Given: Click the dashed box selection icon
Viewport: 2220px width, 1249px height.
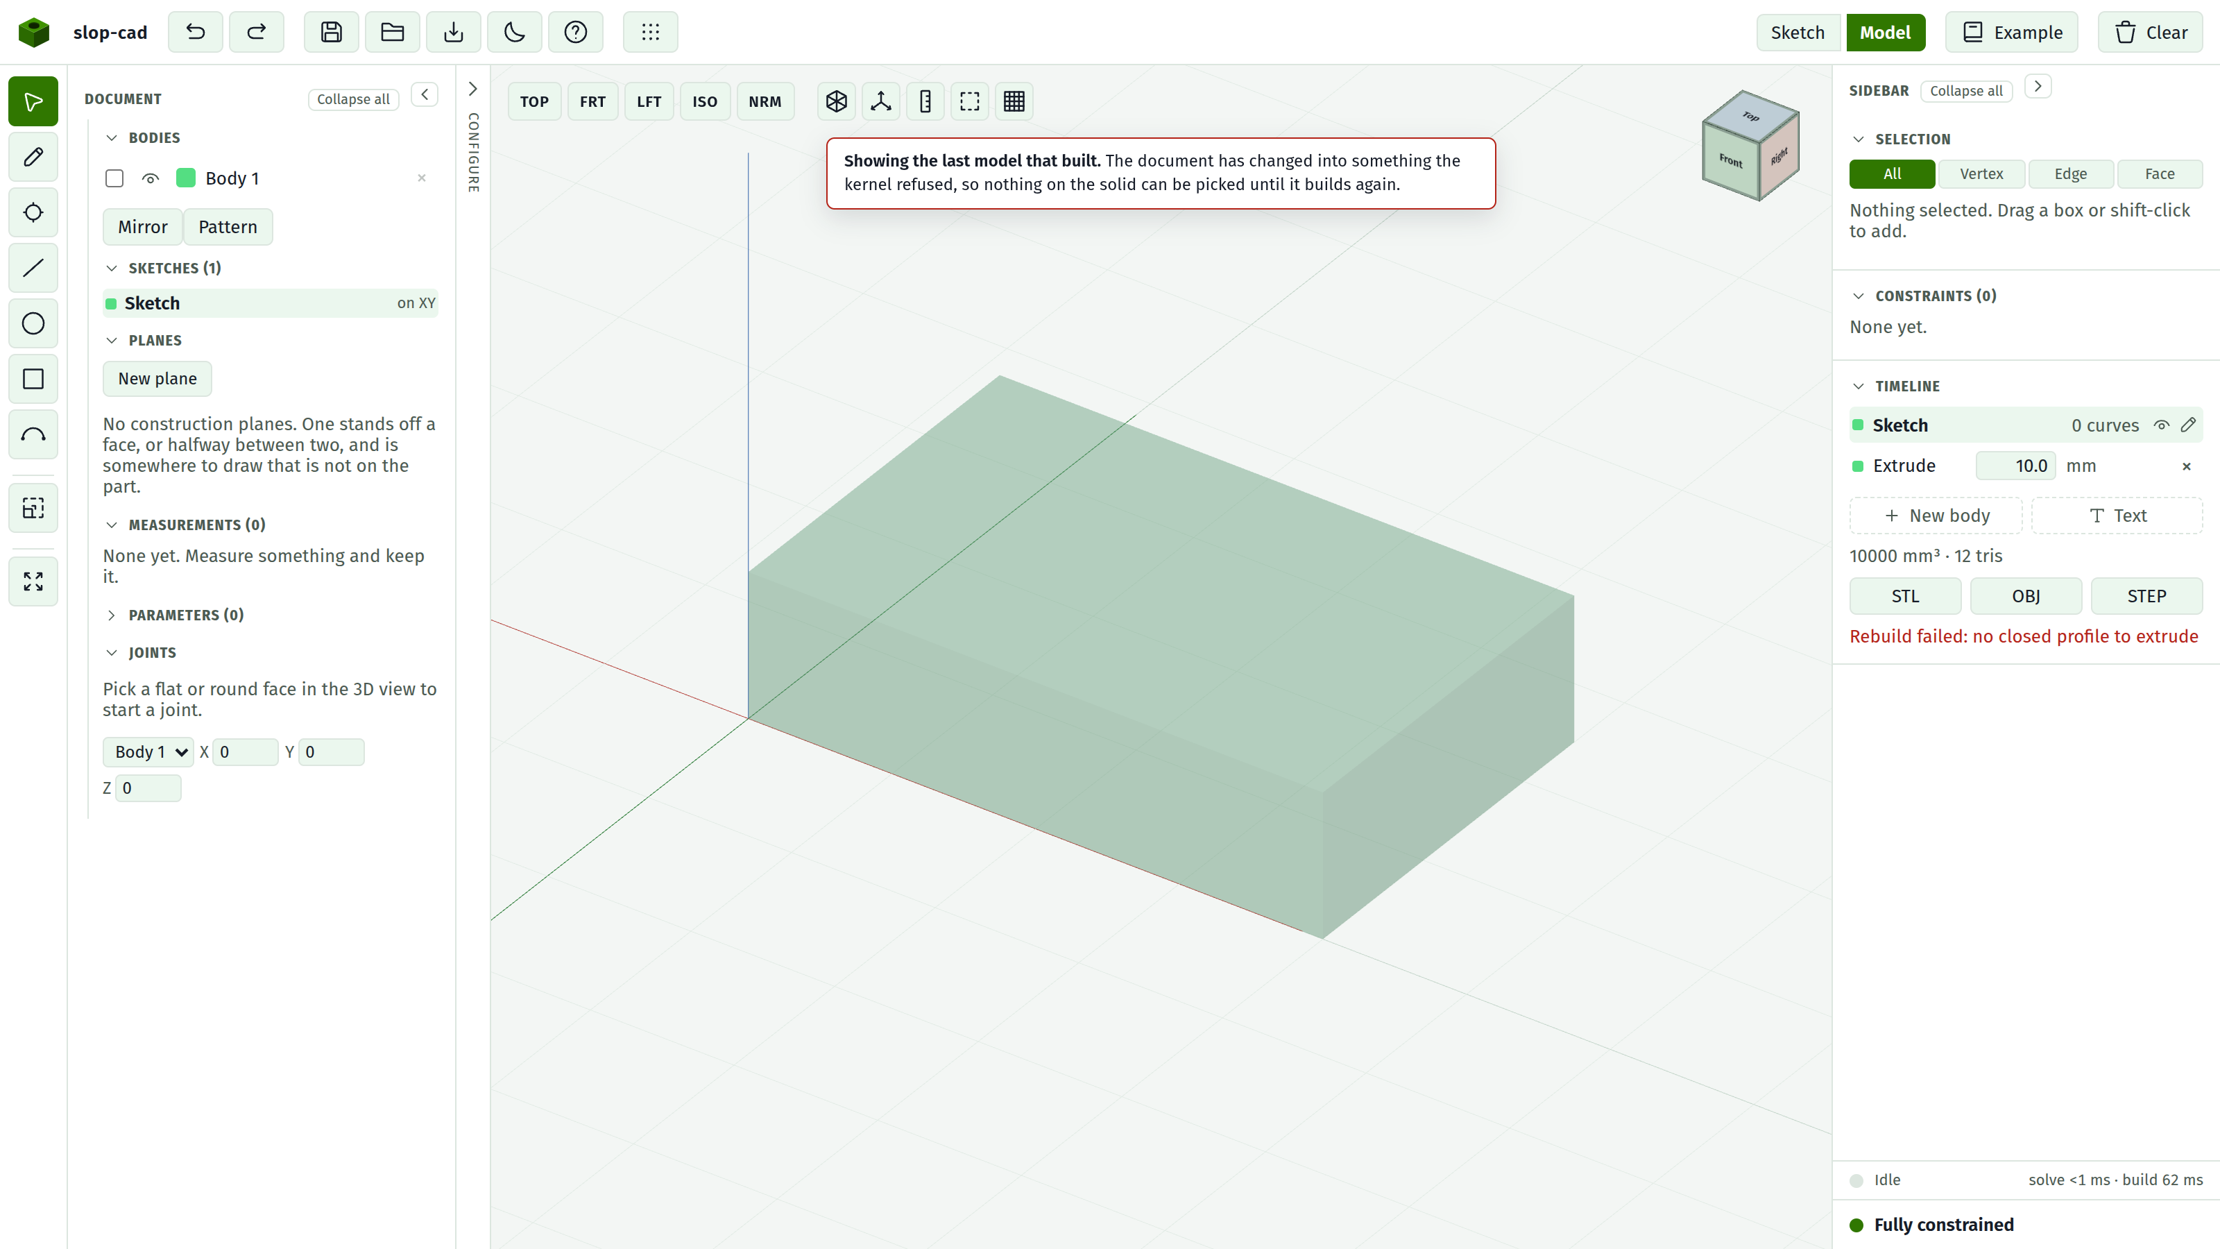Looking at the screenshot, I should (x=970, y=102).
